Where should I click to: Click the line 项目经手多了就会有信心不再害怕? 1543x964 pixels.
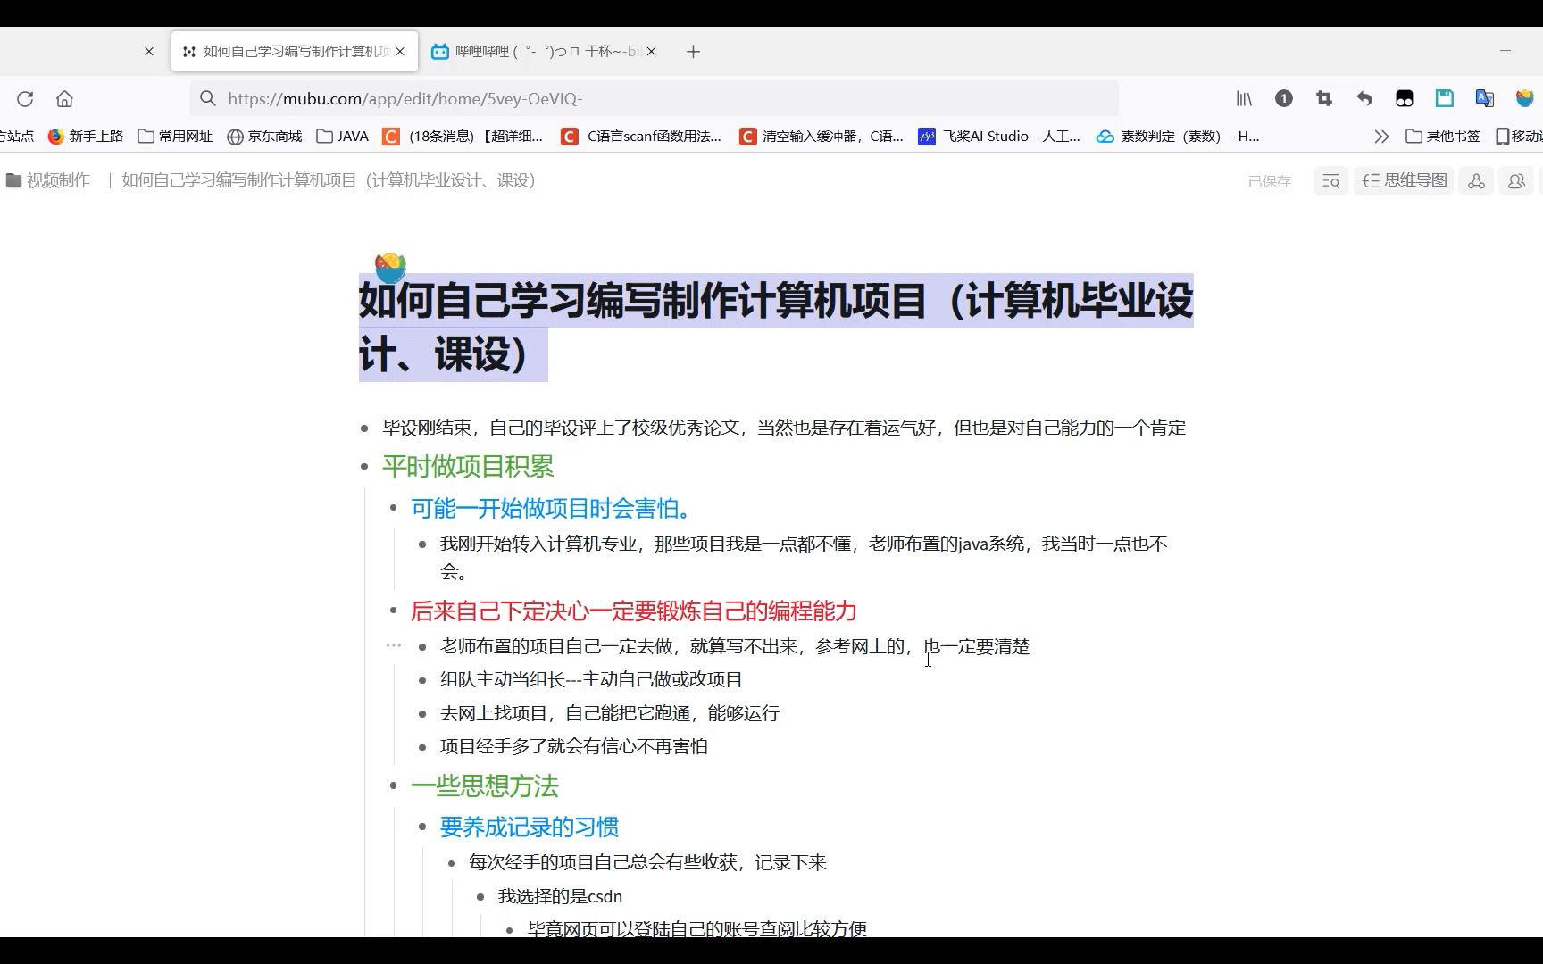tap(574, 747)
